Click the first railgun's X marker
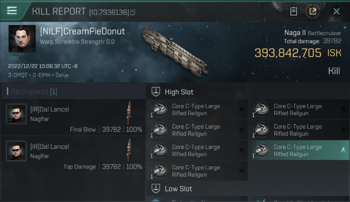This screenshot has height=202, width=350. 241,109
